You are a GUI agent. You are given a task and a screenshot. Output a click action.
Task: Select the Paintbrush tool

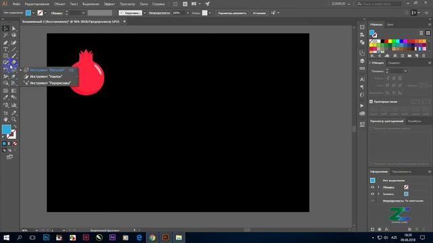click(14, 56)
